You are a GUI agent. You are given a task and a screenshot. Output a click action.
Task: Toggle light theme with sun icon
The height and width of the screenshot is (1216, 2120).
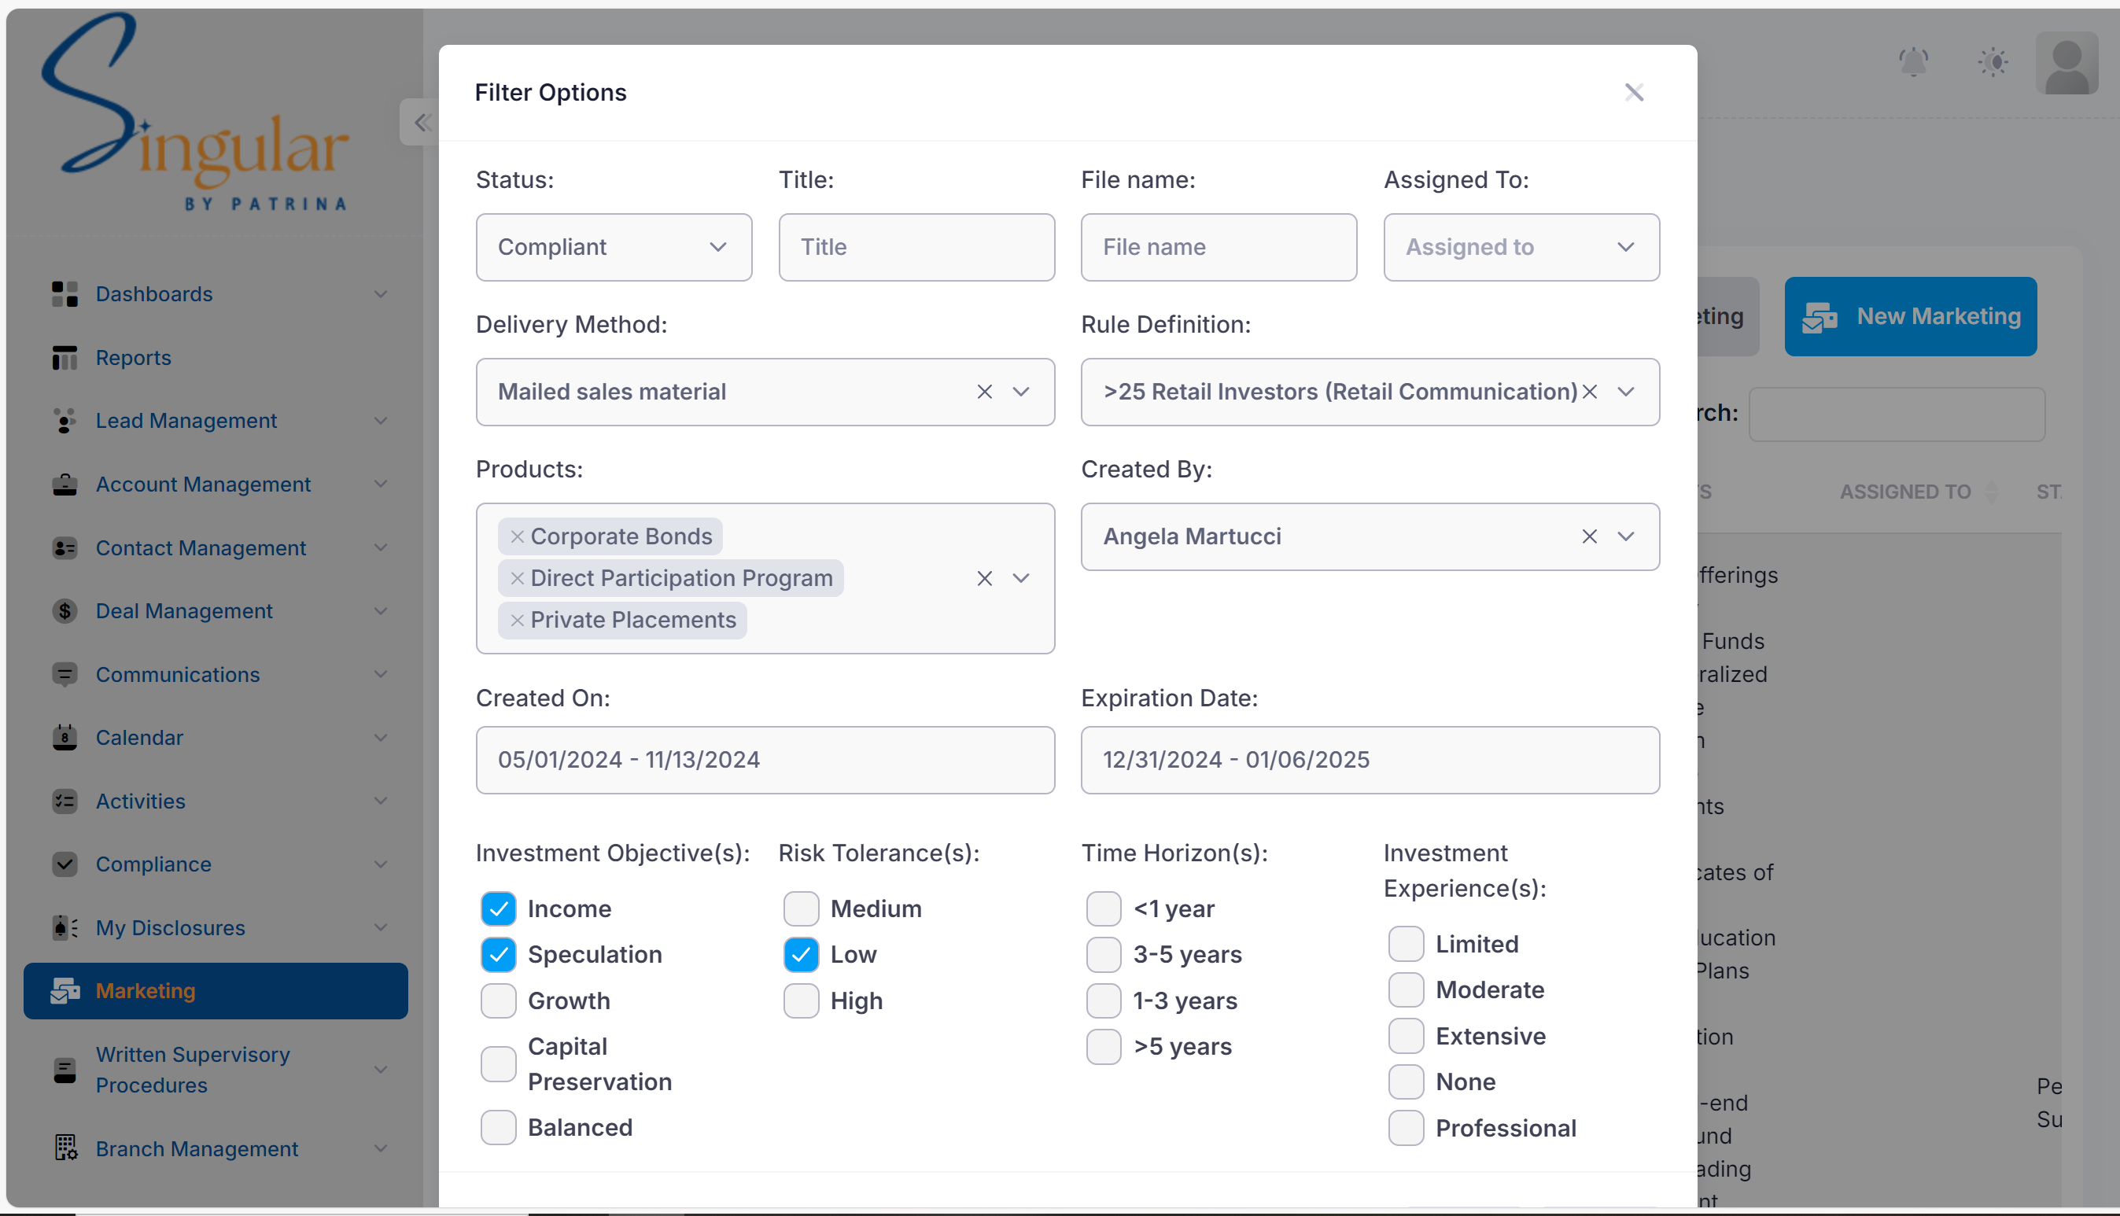pos(1993,63)
